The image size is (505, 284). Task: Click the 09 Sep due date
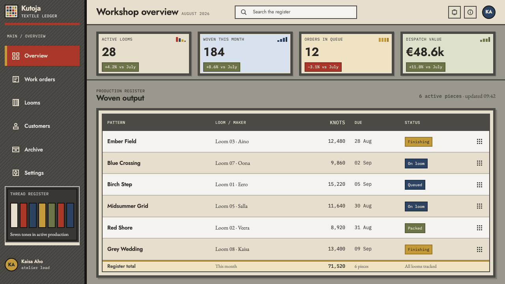point(363,249)
